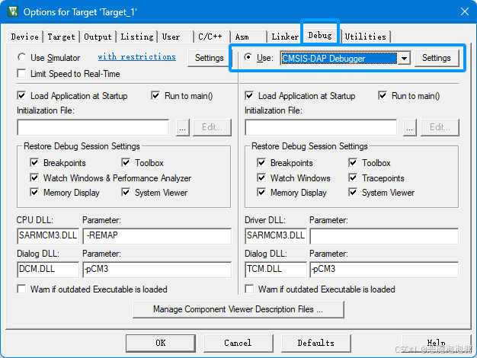Open the Help button
Viewport: 477px width, 358px height.
437,343
